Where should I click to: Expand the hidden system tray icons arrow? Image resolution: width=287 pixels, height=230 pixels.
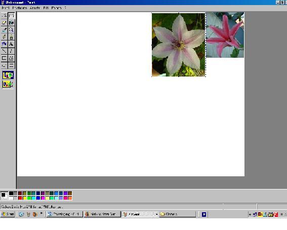(250, 214)
